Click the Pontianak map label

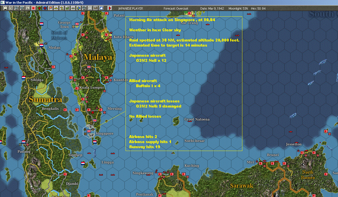click(x=144, y=194)
